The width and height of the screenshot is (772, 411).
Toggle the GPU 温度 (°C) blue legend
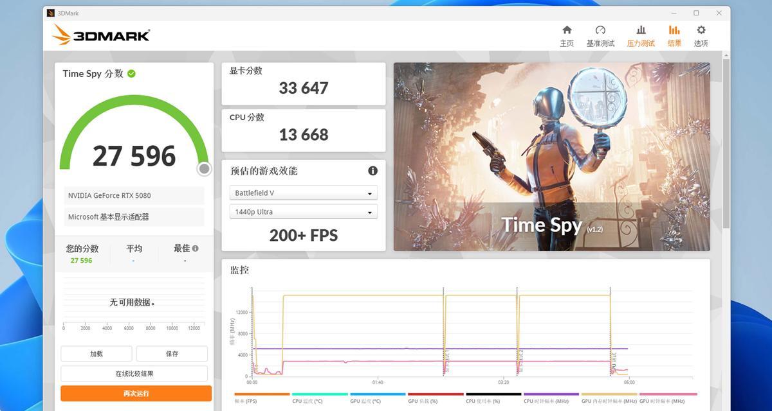(378, 398)
